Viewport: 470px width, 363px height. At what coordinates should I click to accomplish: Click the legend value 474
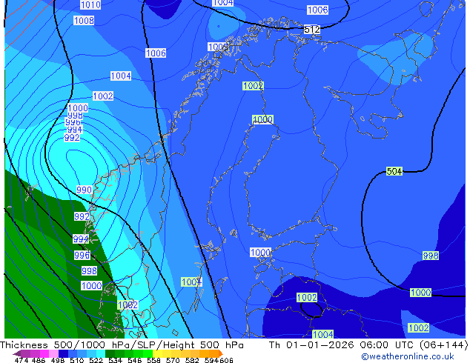pyautogui.click(x=21, y=360)
